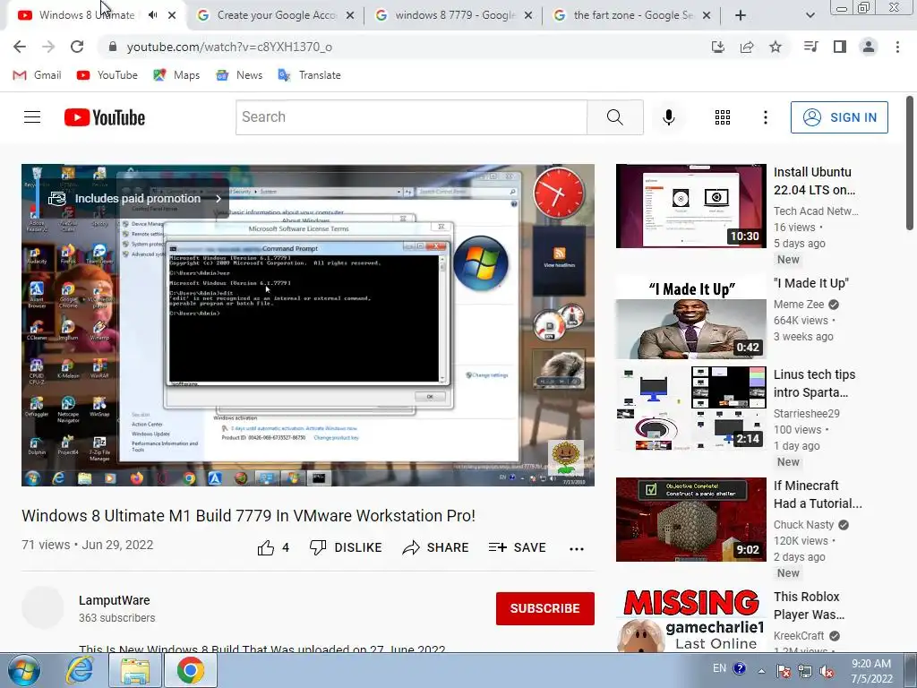Image resolution: width=917 pixels, height=688 pixels.
Task: Open more actions under the video
Action: (577, 548)
